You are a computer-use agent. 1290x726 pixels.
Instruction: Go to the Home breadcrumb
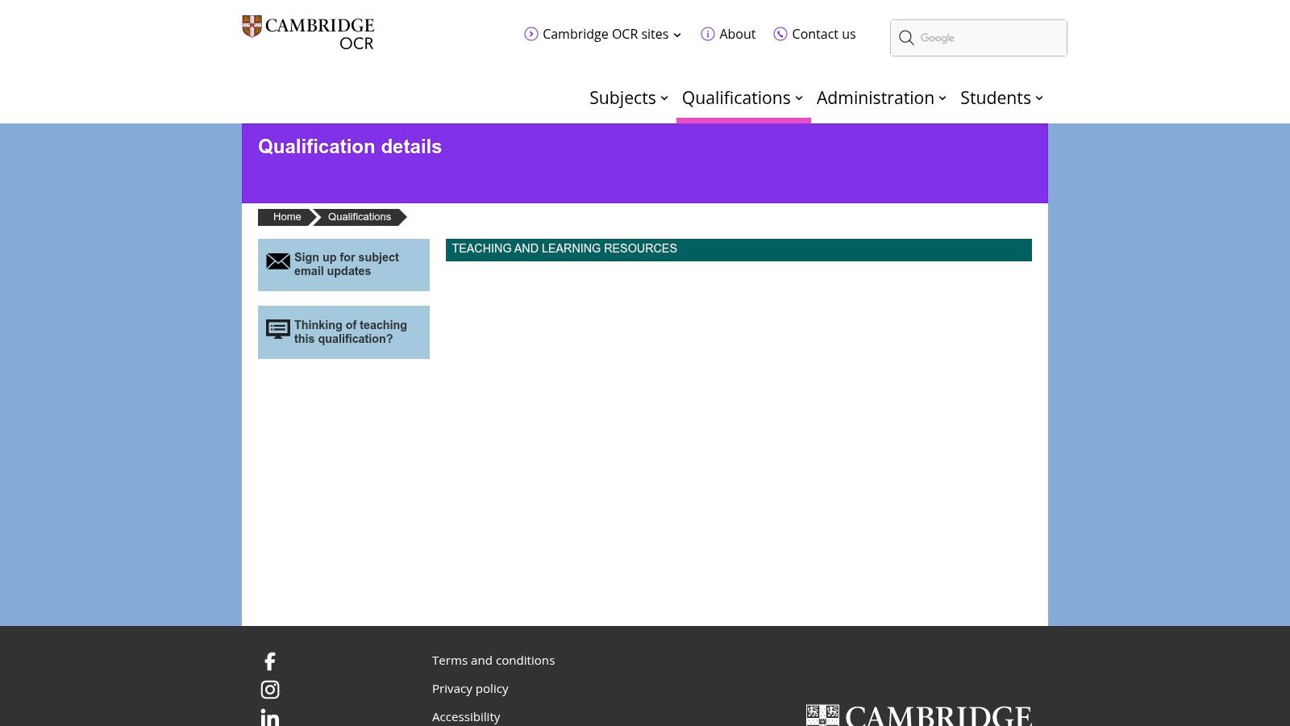pos(287,217)
